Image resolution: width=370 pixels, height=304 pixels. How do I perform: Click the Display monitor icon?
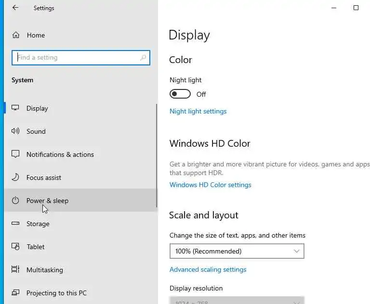16,108
